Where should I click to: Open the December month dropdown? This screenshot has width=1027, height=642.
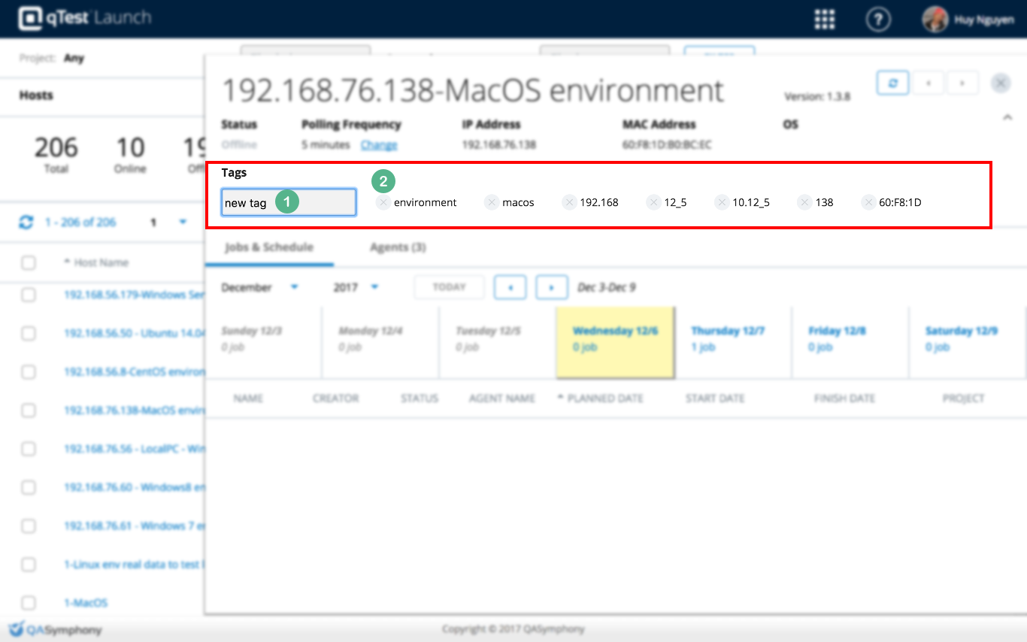[260, 287]
